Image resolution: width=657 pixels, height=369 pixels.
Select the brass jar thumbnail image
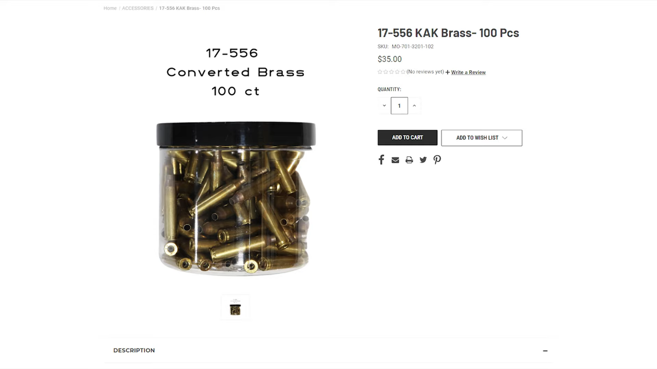pos(235,307)
